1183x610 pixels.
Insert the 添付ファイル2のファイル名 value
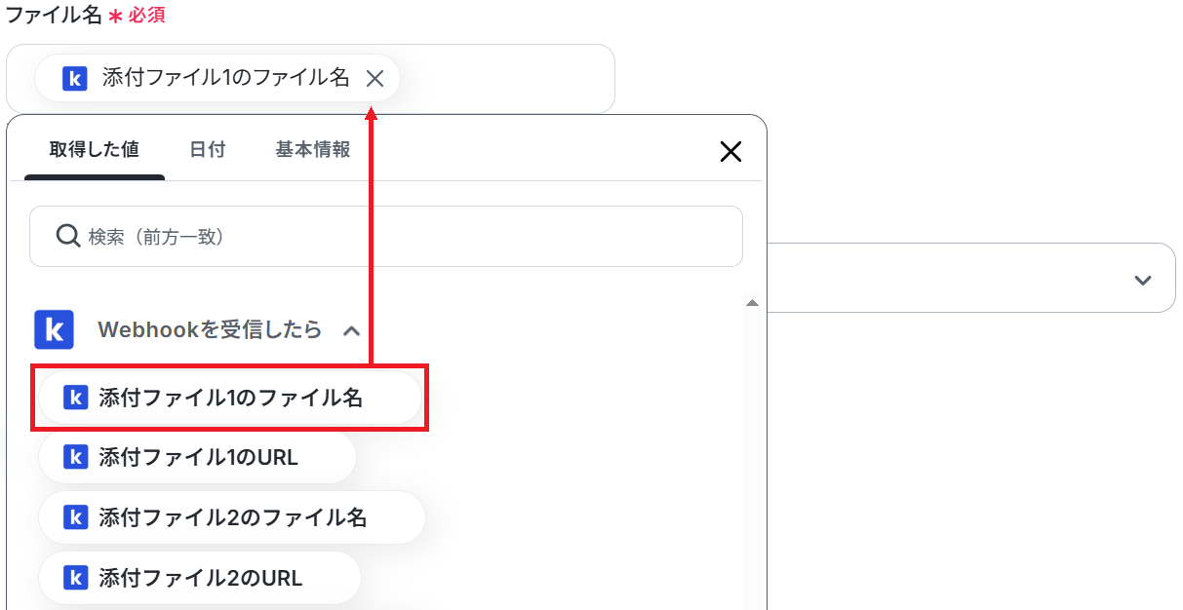point(232,517)
